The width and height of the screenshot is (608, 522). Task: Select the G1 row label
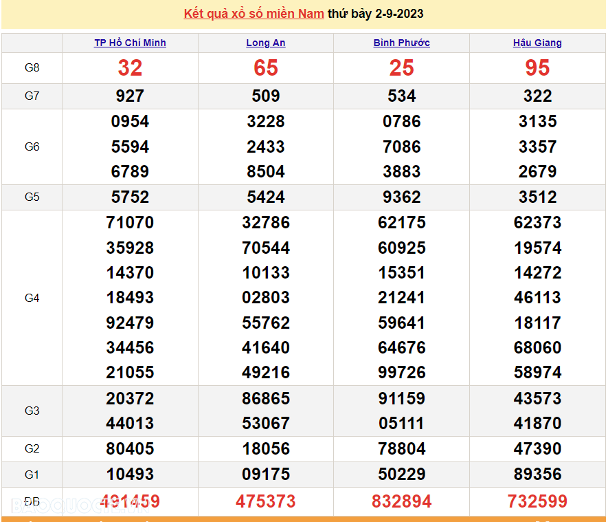pos(32,475)
